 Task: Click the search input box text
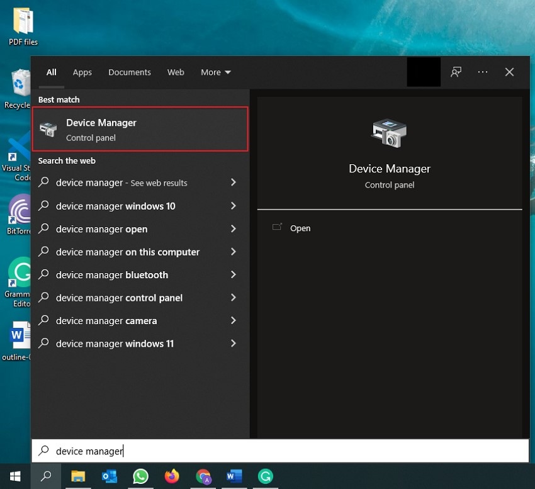89,451
